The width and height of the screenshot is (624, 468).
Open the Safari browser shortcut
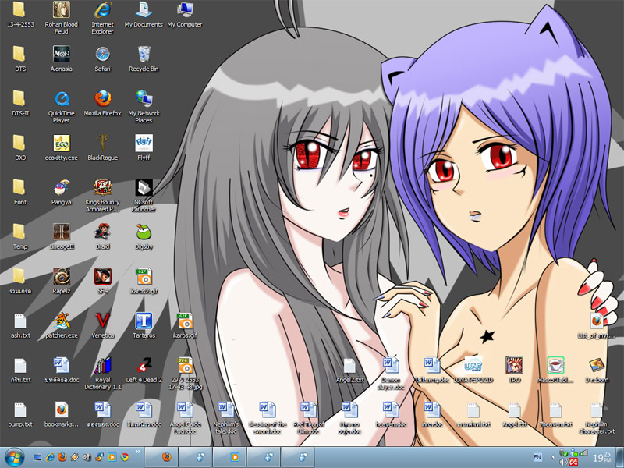[x=102, y=58]
